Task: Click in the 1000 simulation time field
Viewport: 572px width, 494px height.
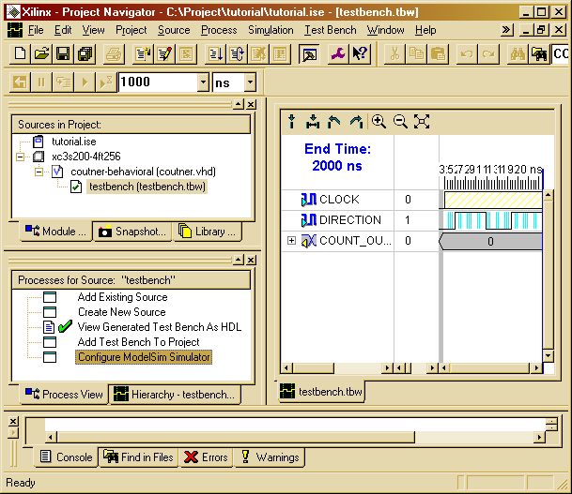Action: (x=158, y=82)
